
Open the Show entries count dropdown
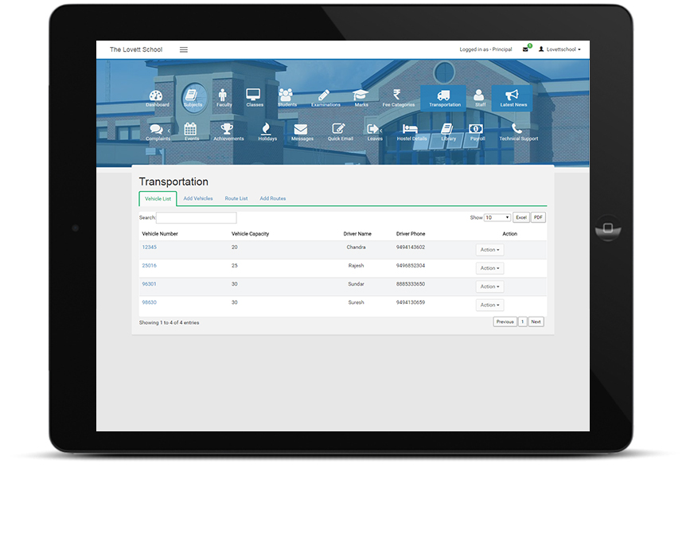497,217
